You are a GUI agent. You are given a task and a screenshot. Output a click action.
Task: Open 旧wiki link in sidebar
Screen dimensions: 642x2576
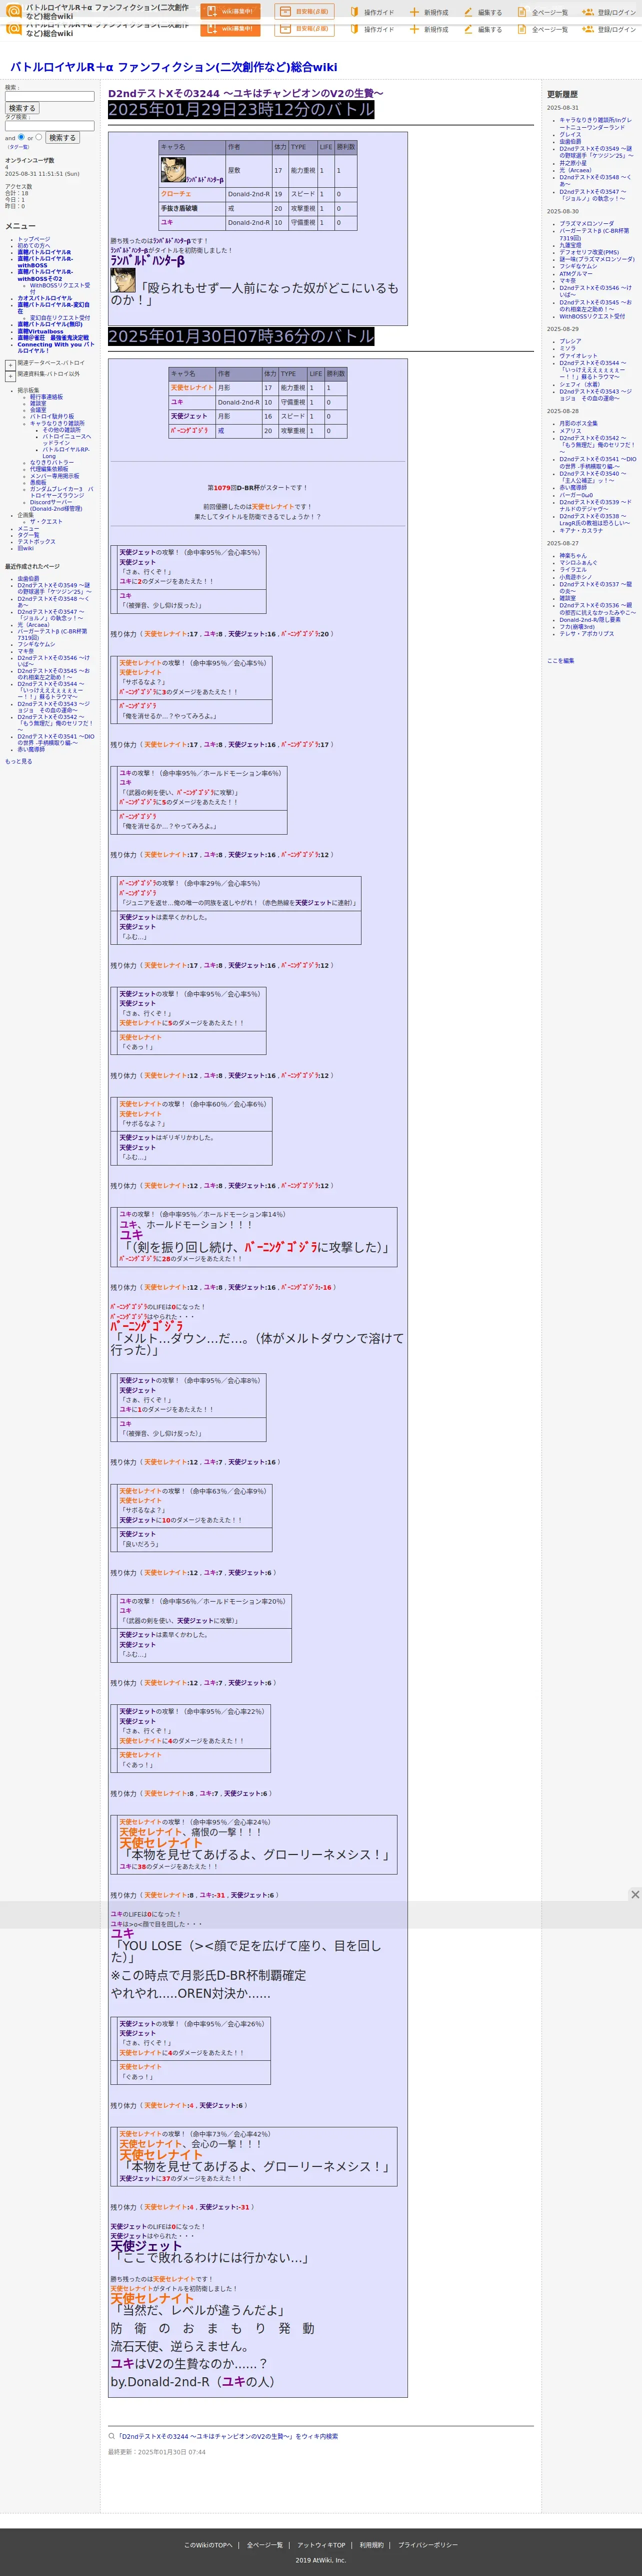25,548
